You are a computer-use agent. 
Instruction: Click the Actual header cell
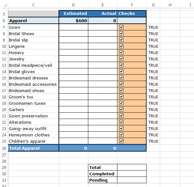pos(103,14)
